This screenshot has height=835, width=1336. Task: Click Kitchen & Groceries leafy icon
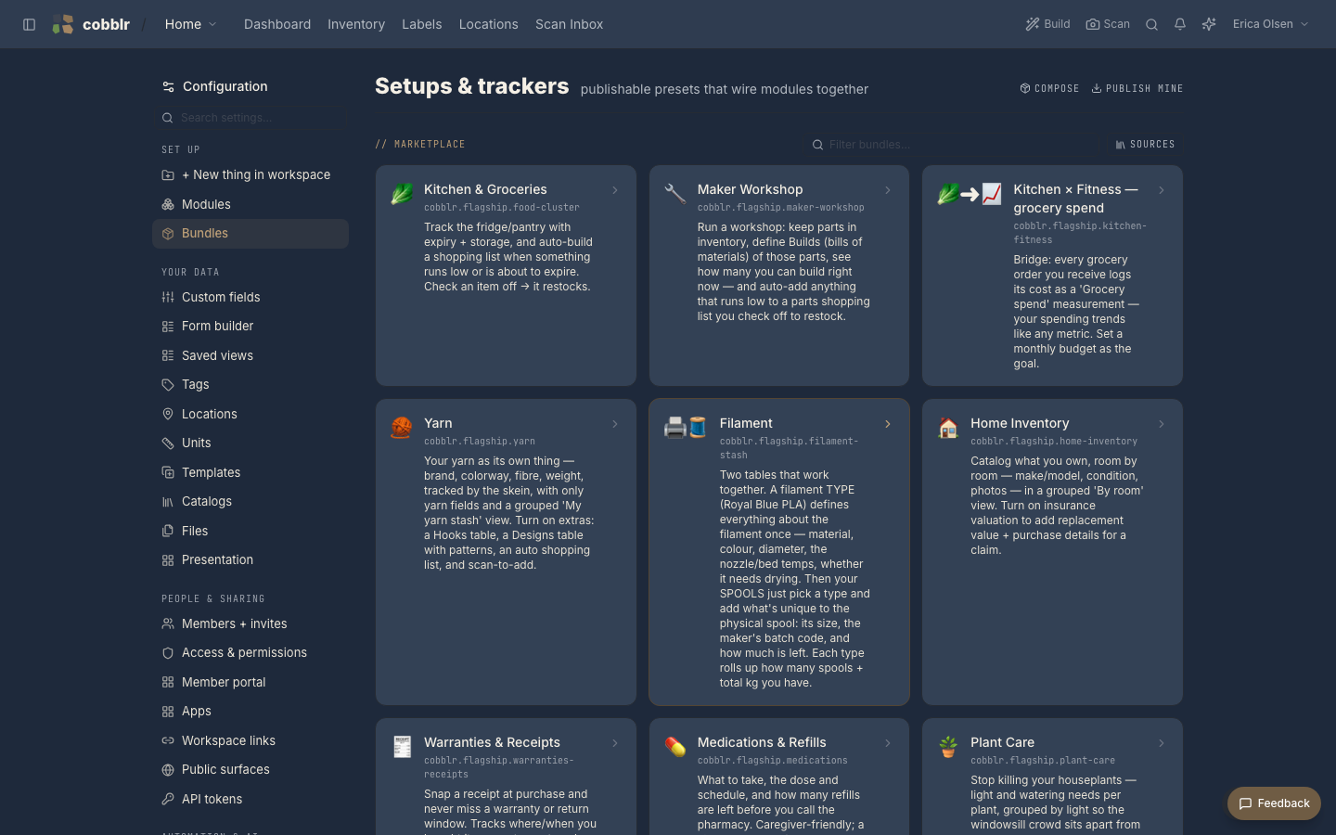tap(402, 194)
